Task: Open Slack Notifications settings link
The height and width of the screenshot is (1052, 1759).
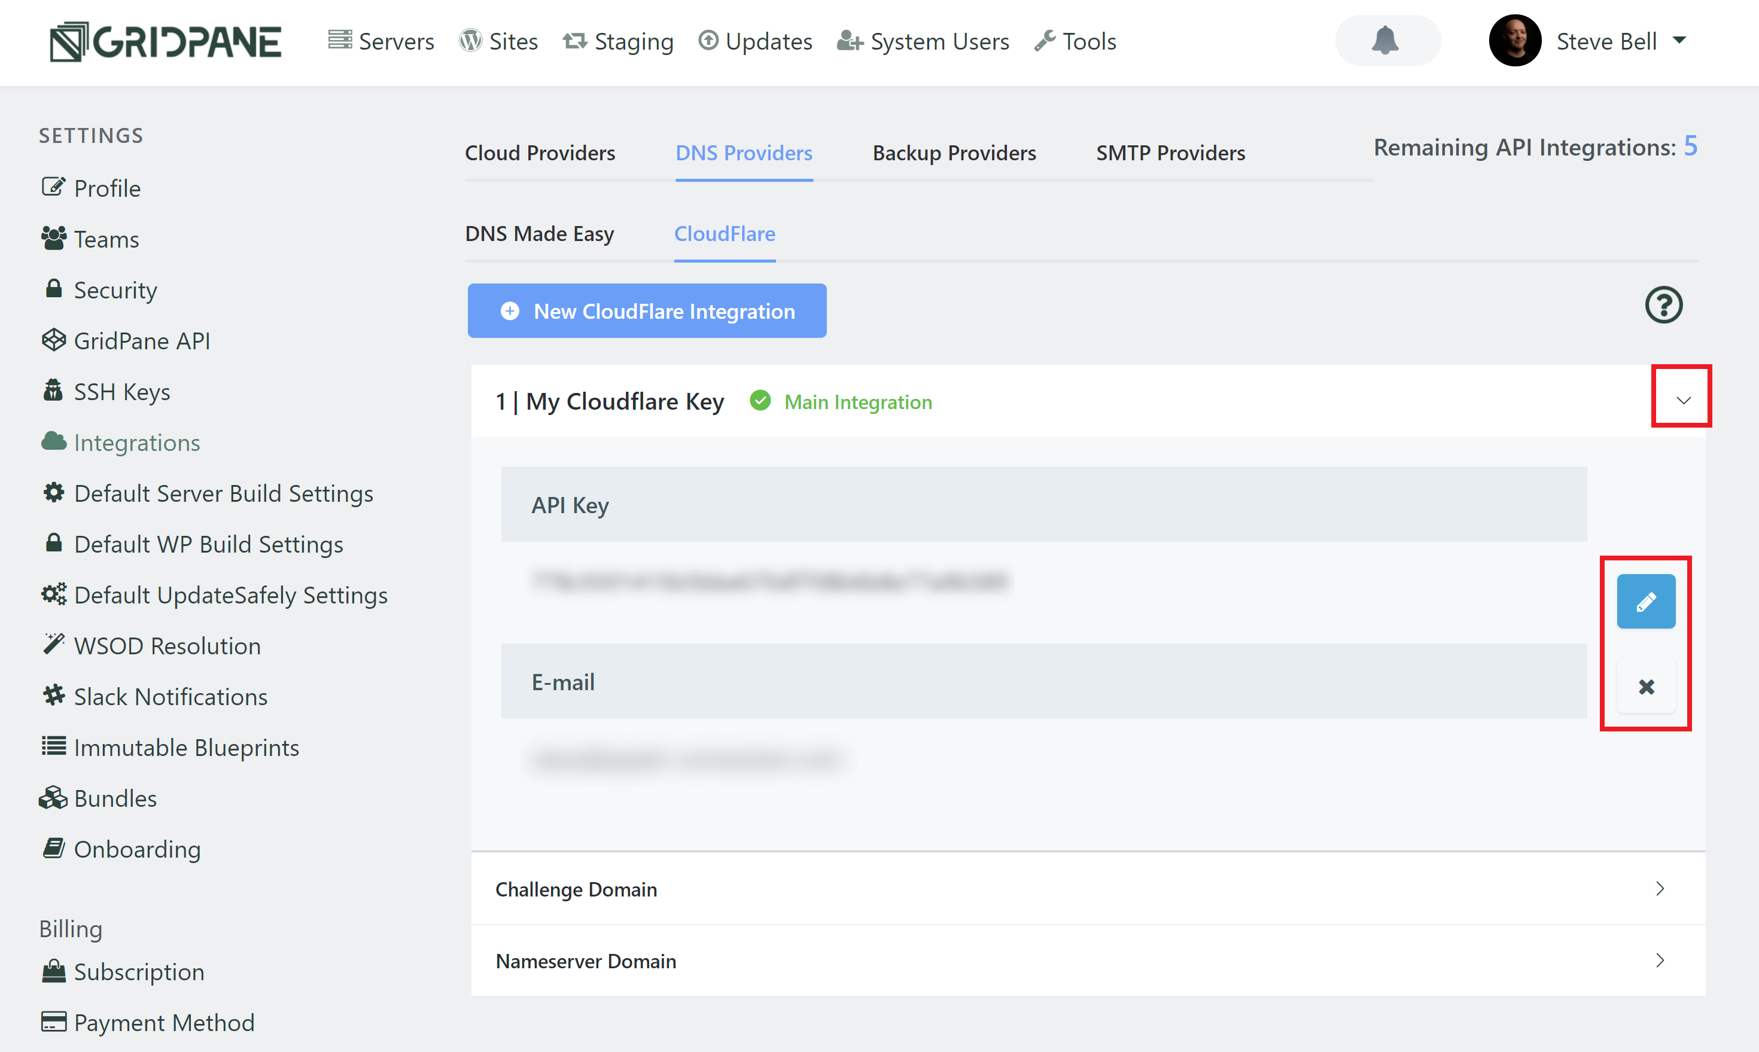Action: coord(171,697)
